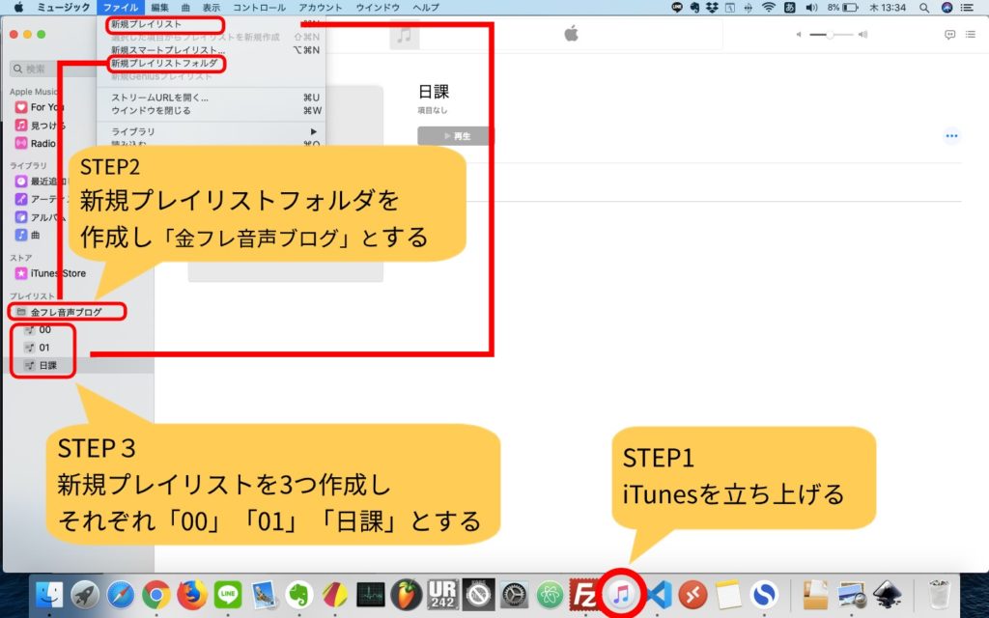The image size is (989, 618).
Task: Click the circled iTunes icon in the Dock
Action: tap(620, 593)
